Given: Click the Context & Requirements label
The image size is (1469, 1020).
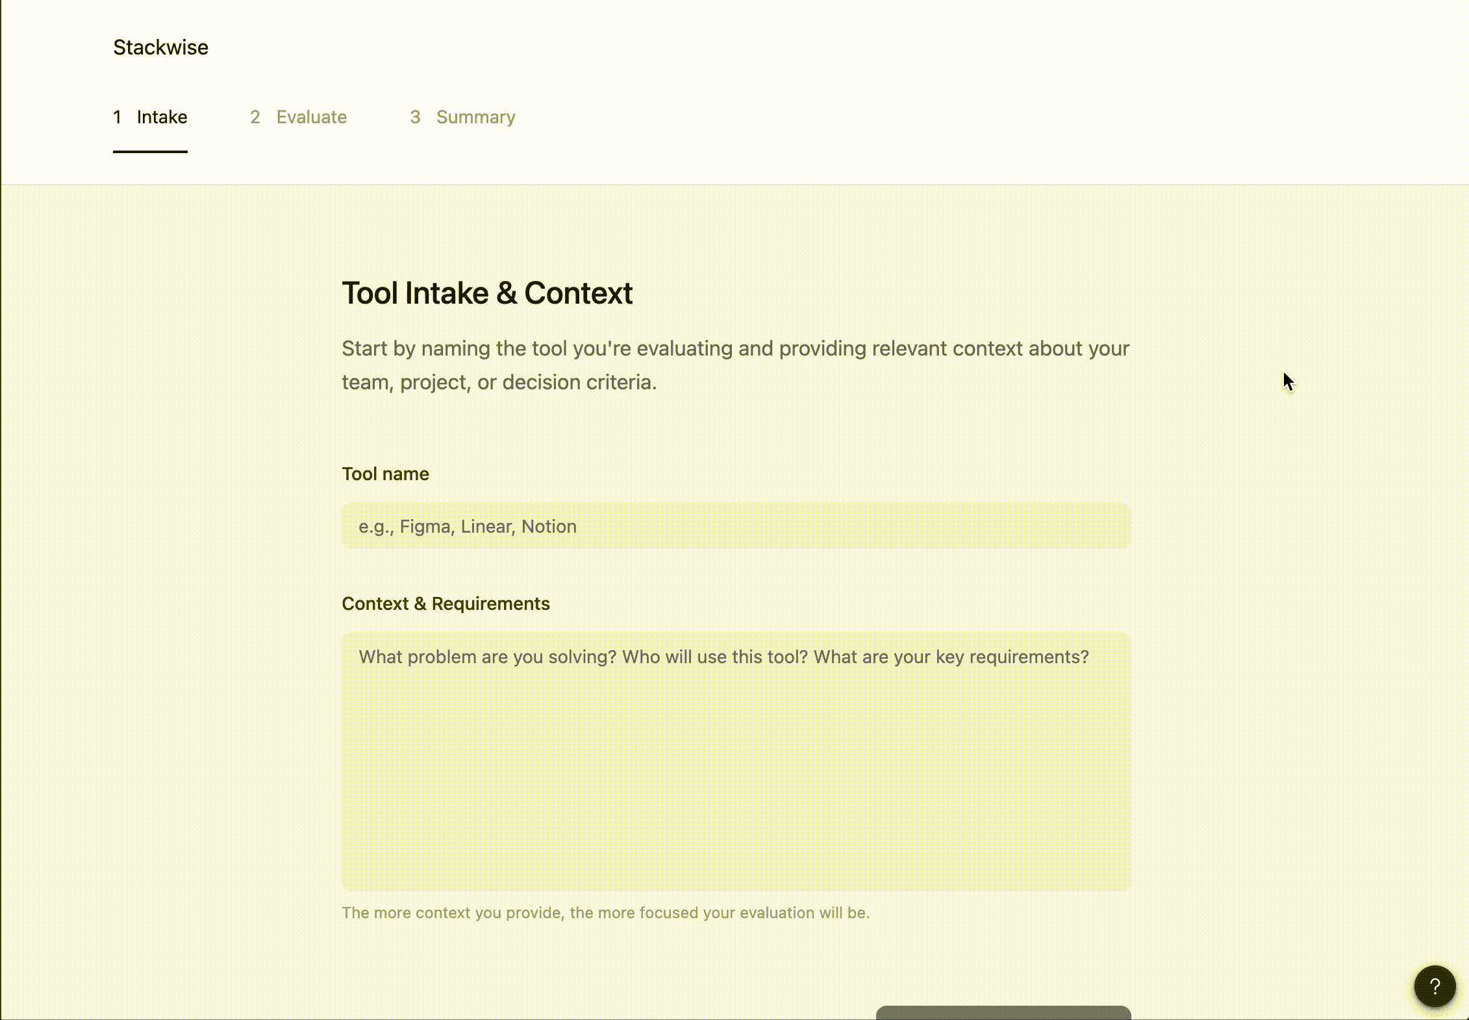Looking at the screenshot, I should [x=446, y=603].
